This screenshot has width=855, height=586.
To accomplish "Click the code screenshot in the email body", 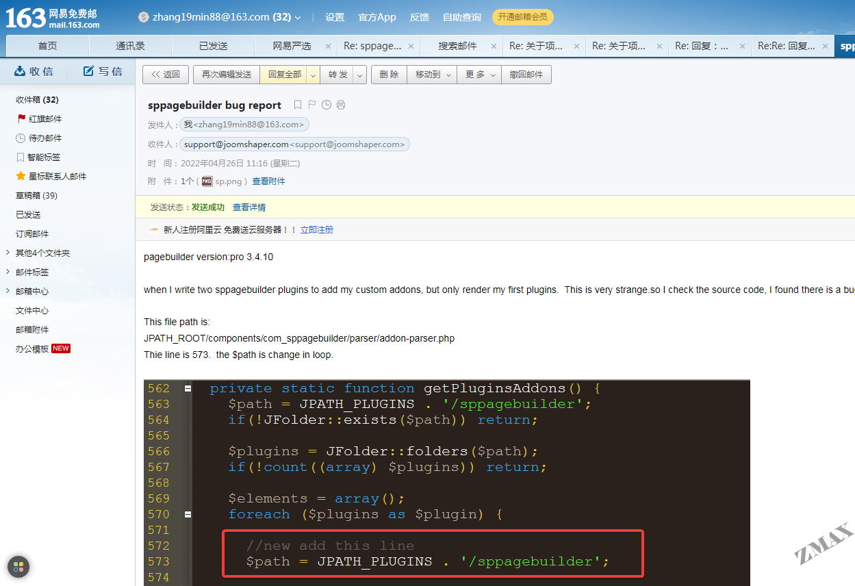I will 447,483.
